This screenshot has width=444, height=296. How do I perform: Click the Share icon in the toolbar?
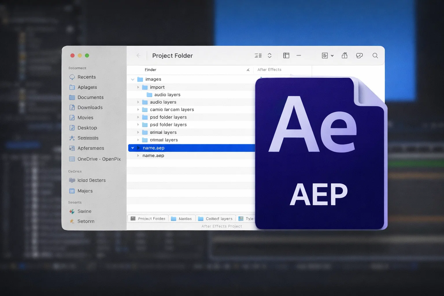coord(344,55)
